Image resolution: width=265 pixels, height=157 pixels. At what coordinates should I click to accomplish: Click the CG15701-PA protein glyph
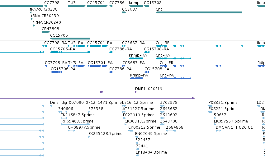[x=98, y=66]
